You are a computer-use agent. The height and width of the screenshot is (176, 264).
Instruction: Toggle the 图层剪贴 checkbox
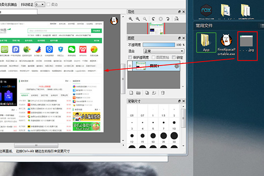click(154, 57)
